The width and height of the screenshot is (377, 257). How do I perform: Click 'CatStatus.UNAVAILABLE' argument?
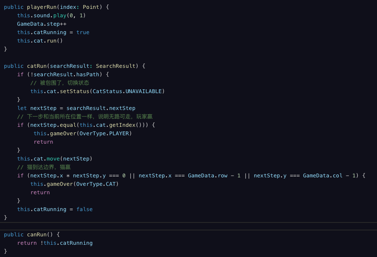pyautogui.click(x=127, y=91)
